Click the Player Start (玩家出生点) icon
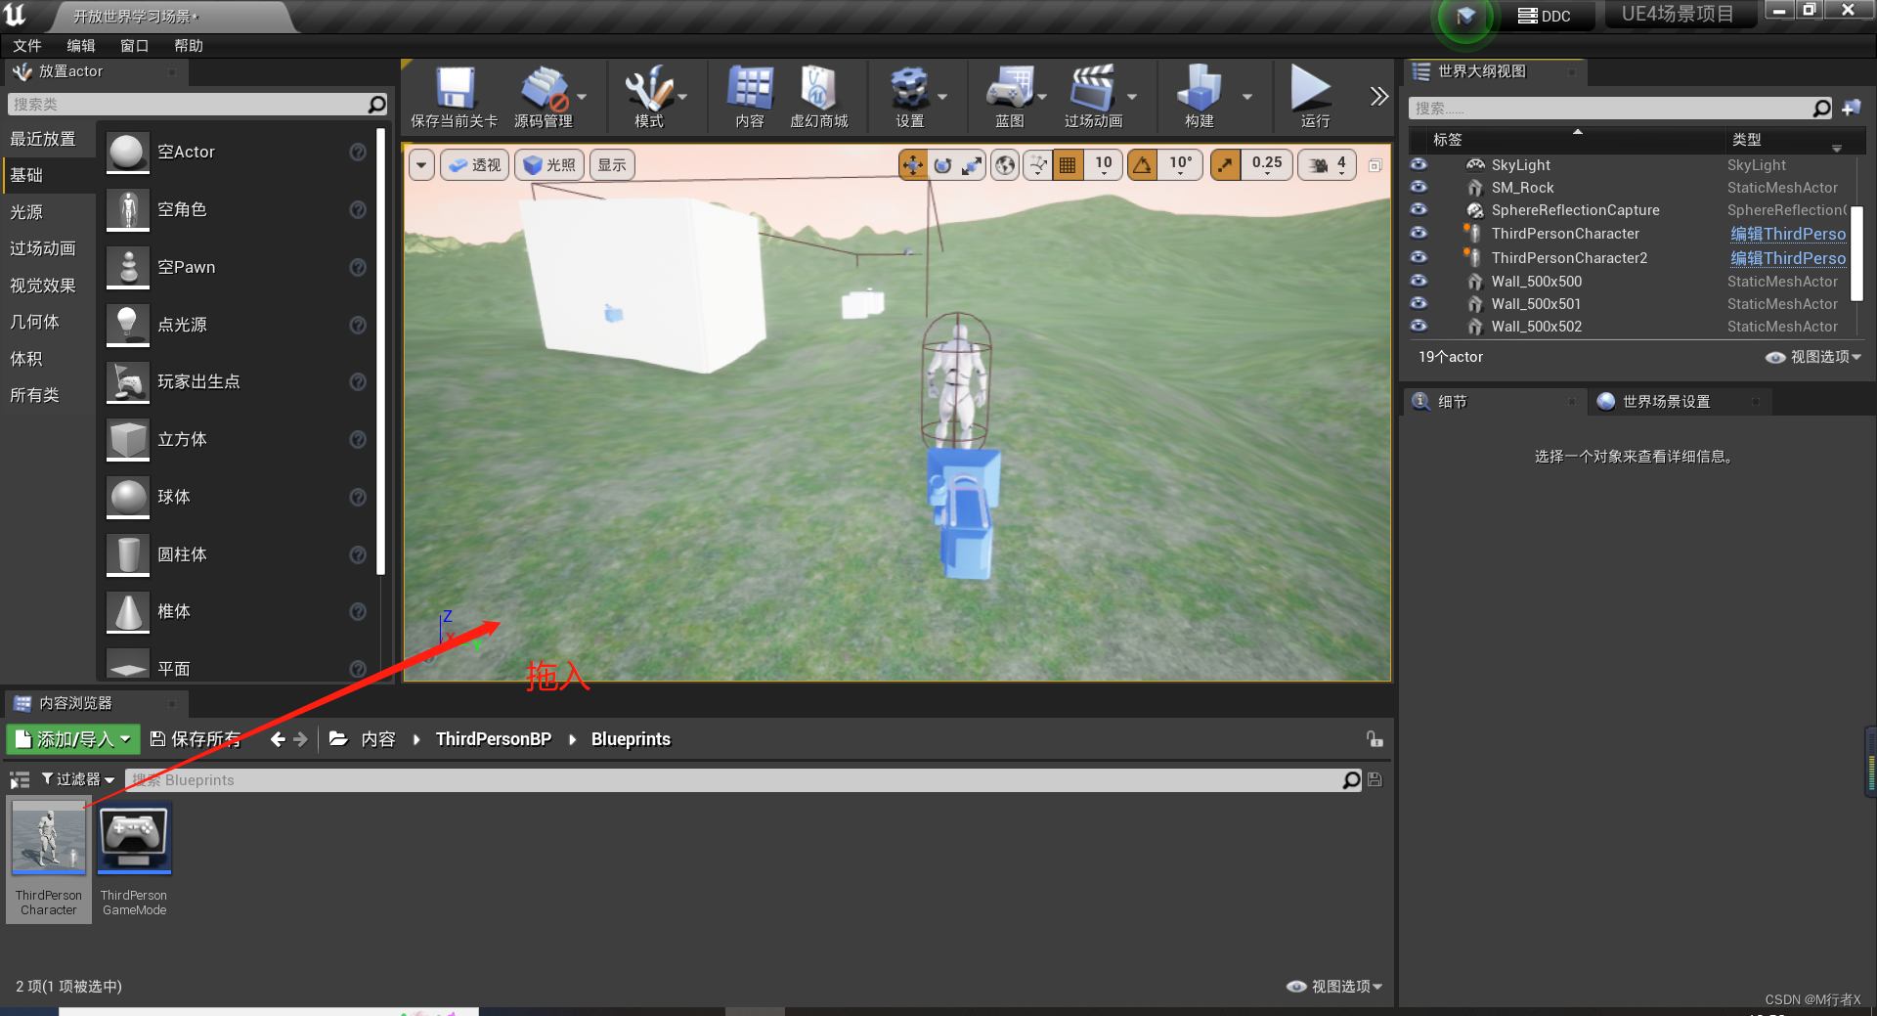This screenshot has height=1016, width=1877. [x=128, y=382]
